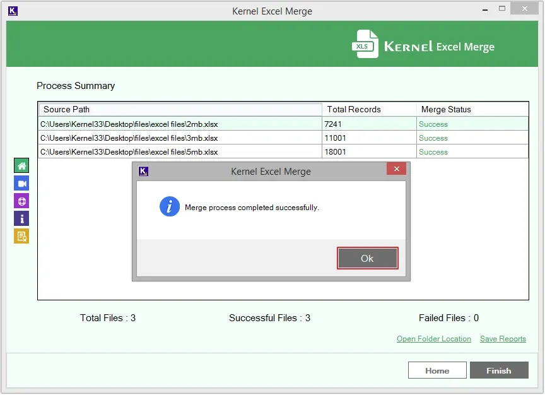Select the 3mb.xlsx source path row
Viewport: 545px width, 395px height.
pos(180,138)
